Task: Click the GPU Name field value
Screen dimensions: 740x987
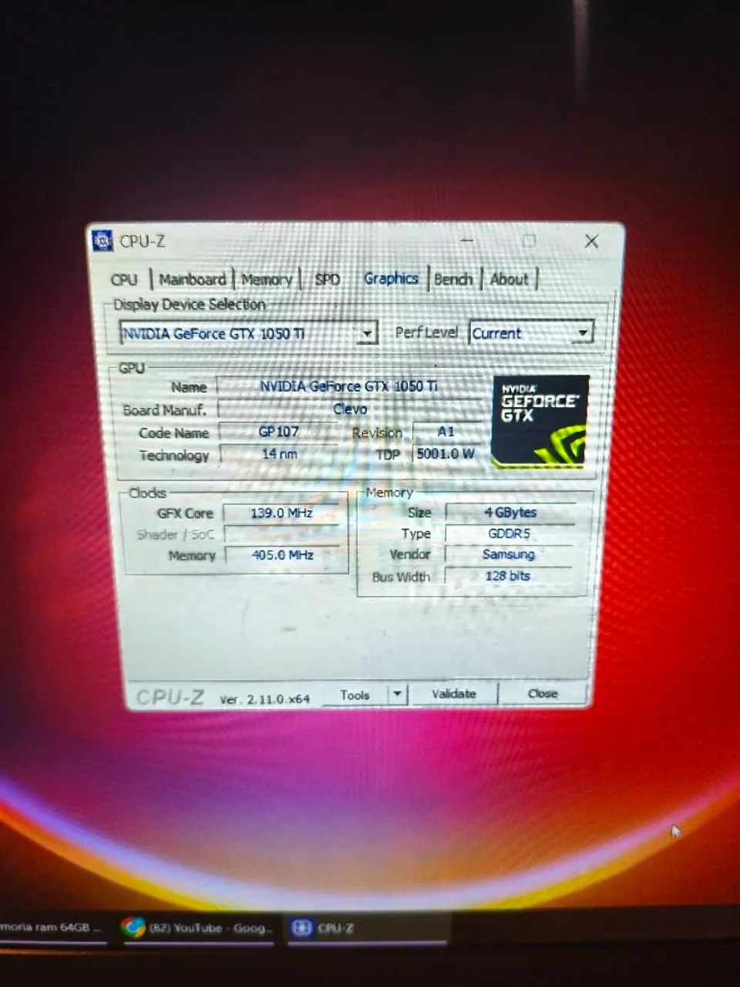Action: point(348,386)
